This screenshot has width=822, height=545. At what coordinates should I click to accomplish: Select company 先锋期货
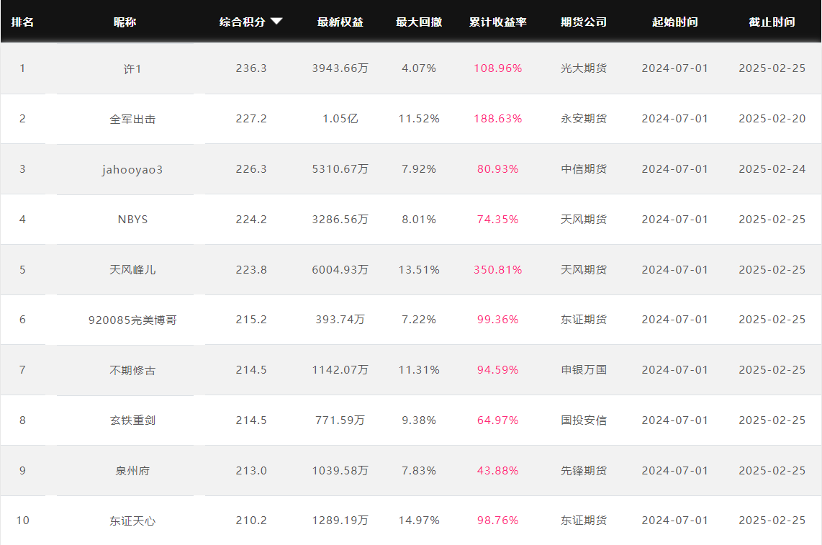point(584,471)
